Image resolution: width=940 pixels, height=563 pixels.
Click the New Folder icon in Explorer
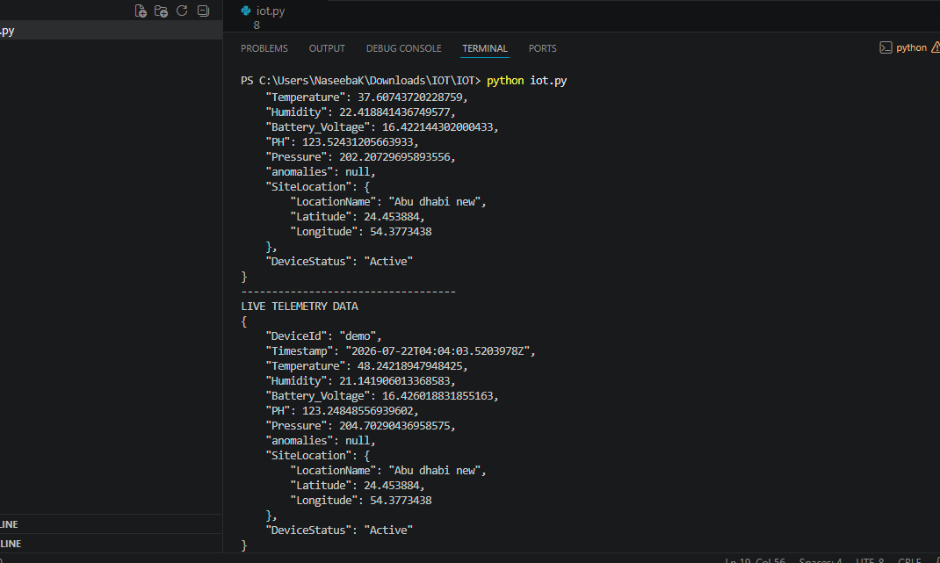(x=162, y=11)
